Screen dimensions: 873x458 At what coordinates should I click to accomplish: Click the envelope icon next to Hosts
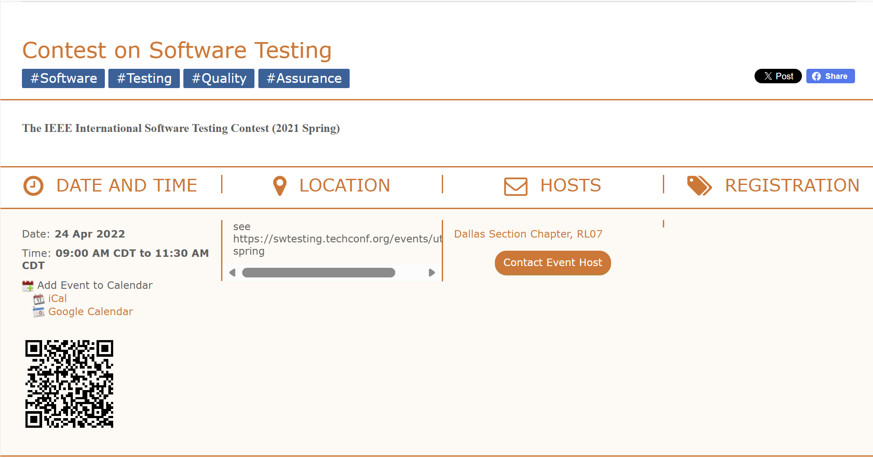pyautogui.click(x=515, y=186)
